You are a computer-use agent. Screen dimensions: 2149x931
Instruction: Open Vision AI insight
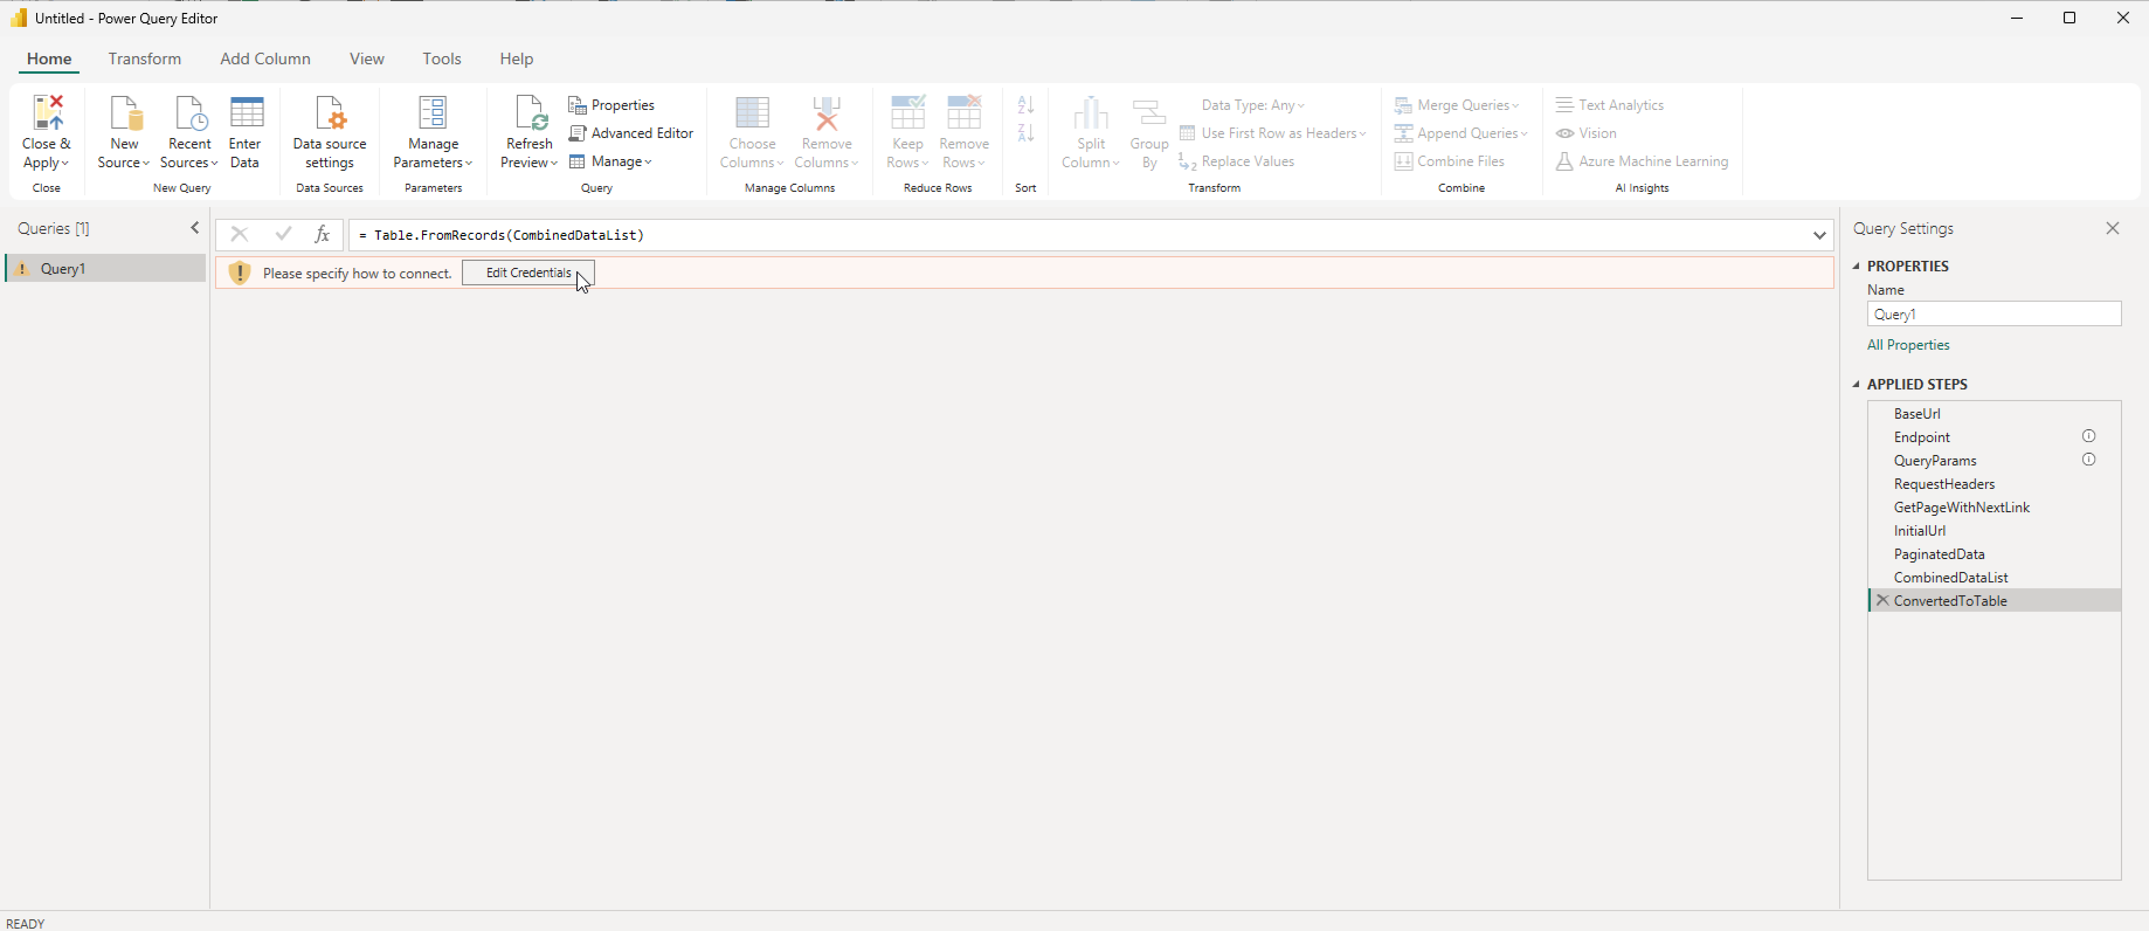coord(1586,133)
